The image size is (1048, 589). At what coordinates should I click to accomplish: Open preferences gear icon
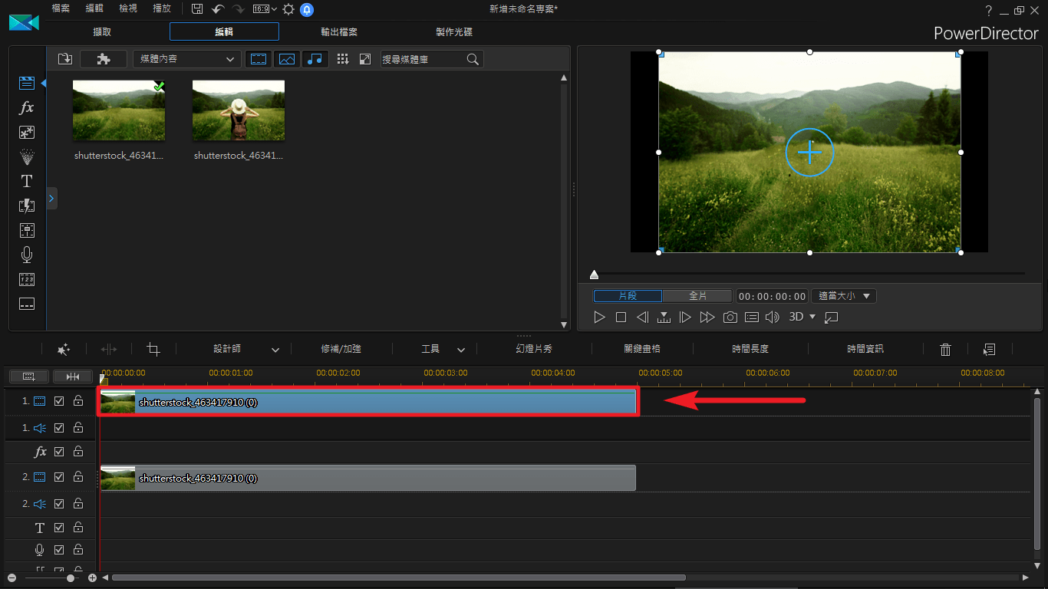pos(288,9)
